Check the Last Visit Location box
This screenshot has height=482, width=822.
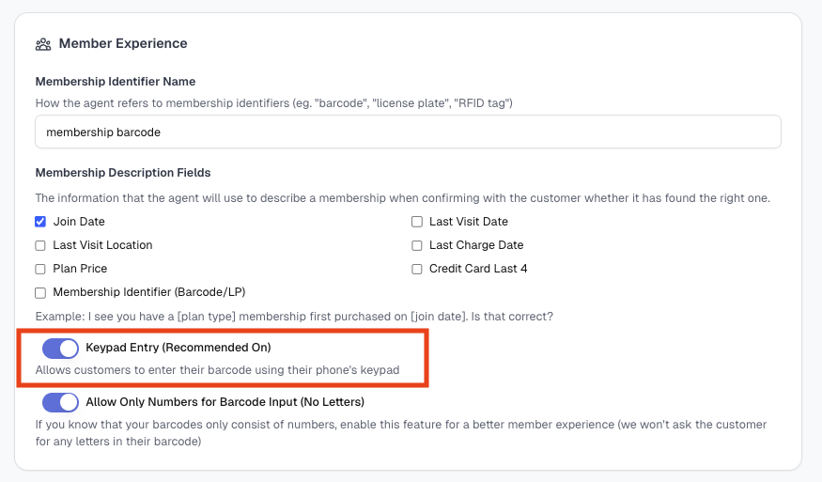tap(40, 245)
